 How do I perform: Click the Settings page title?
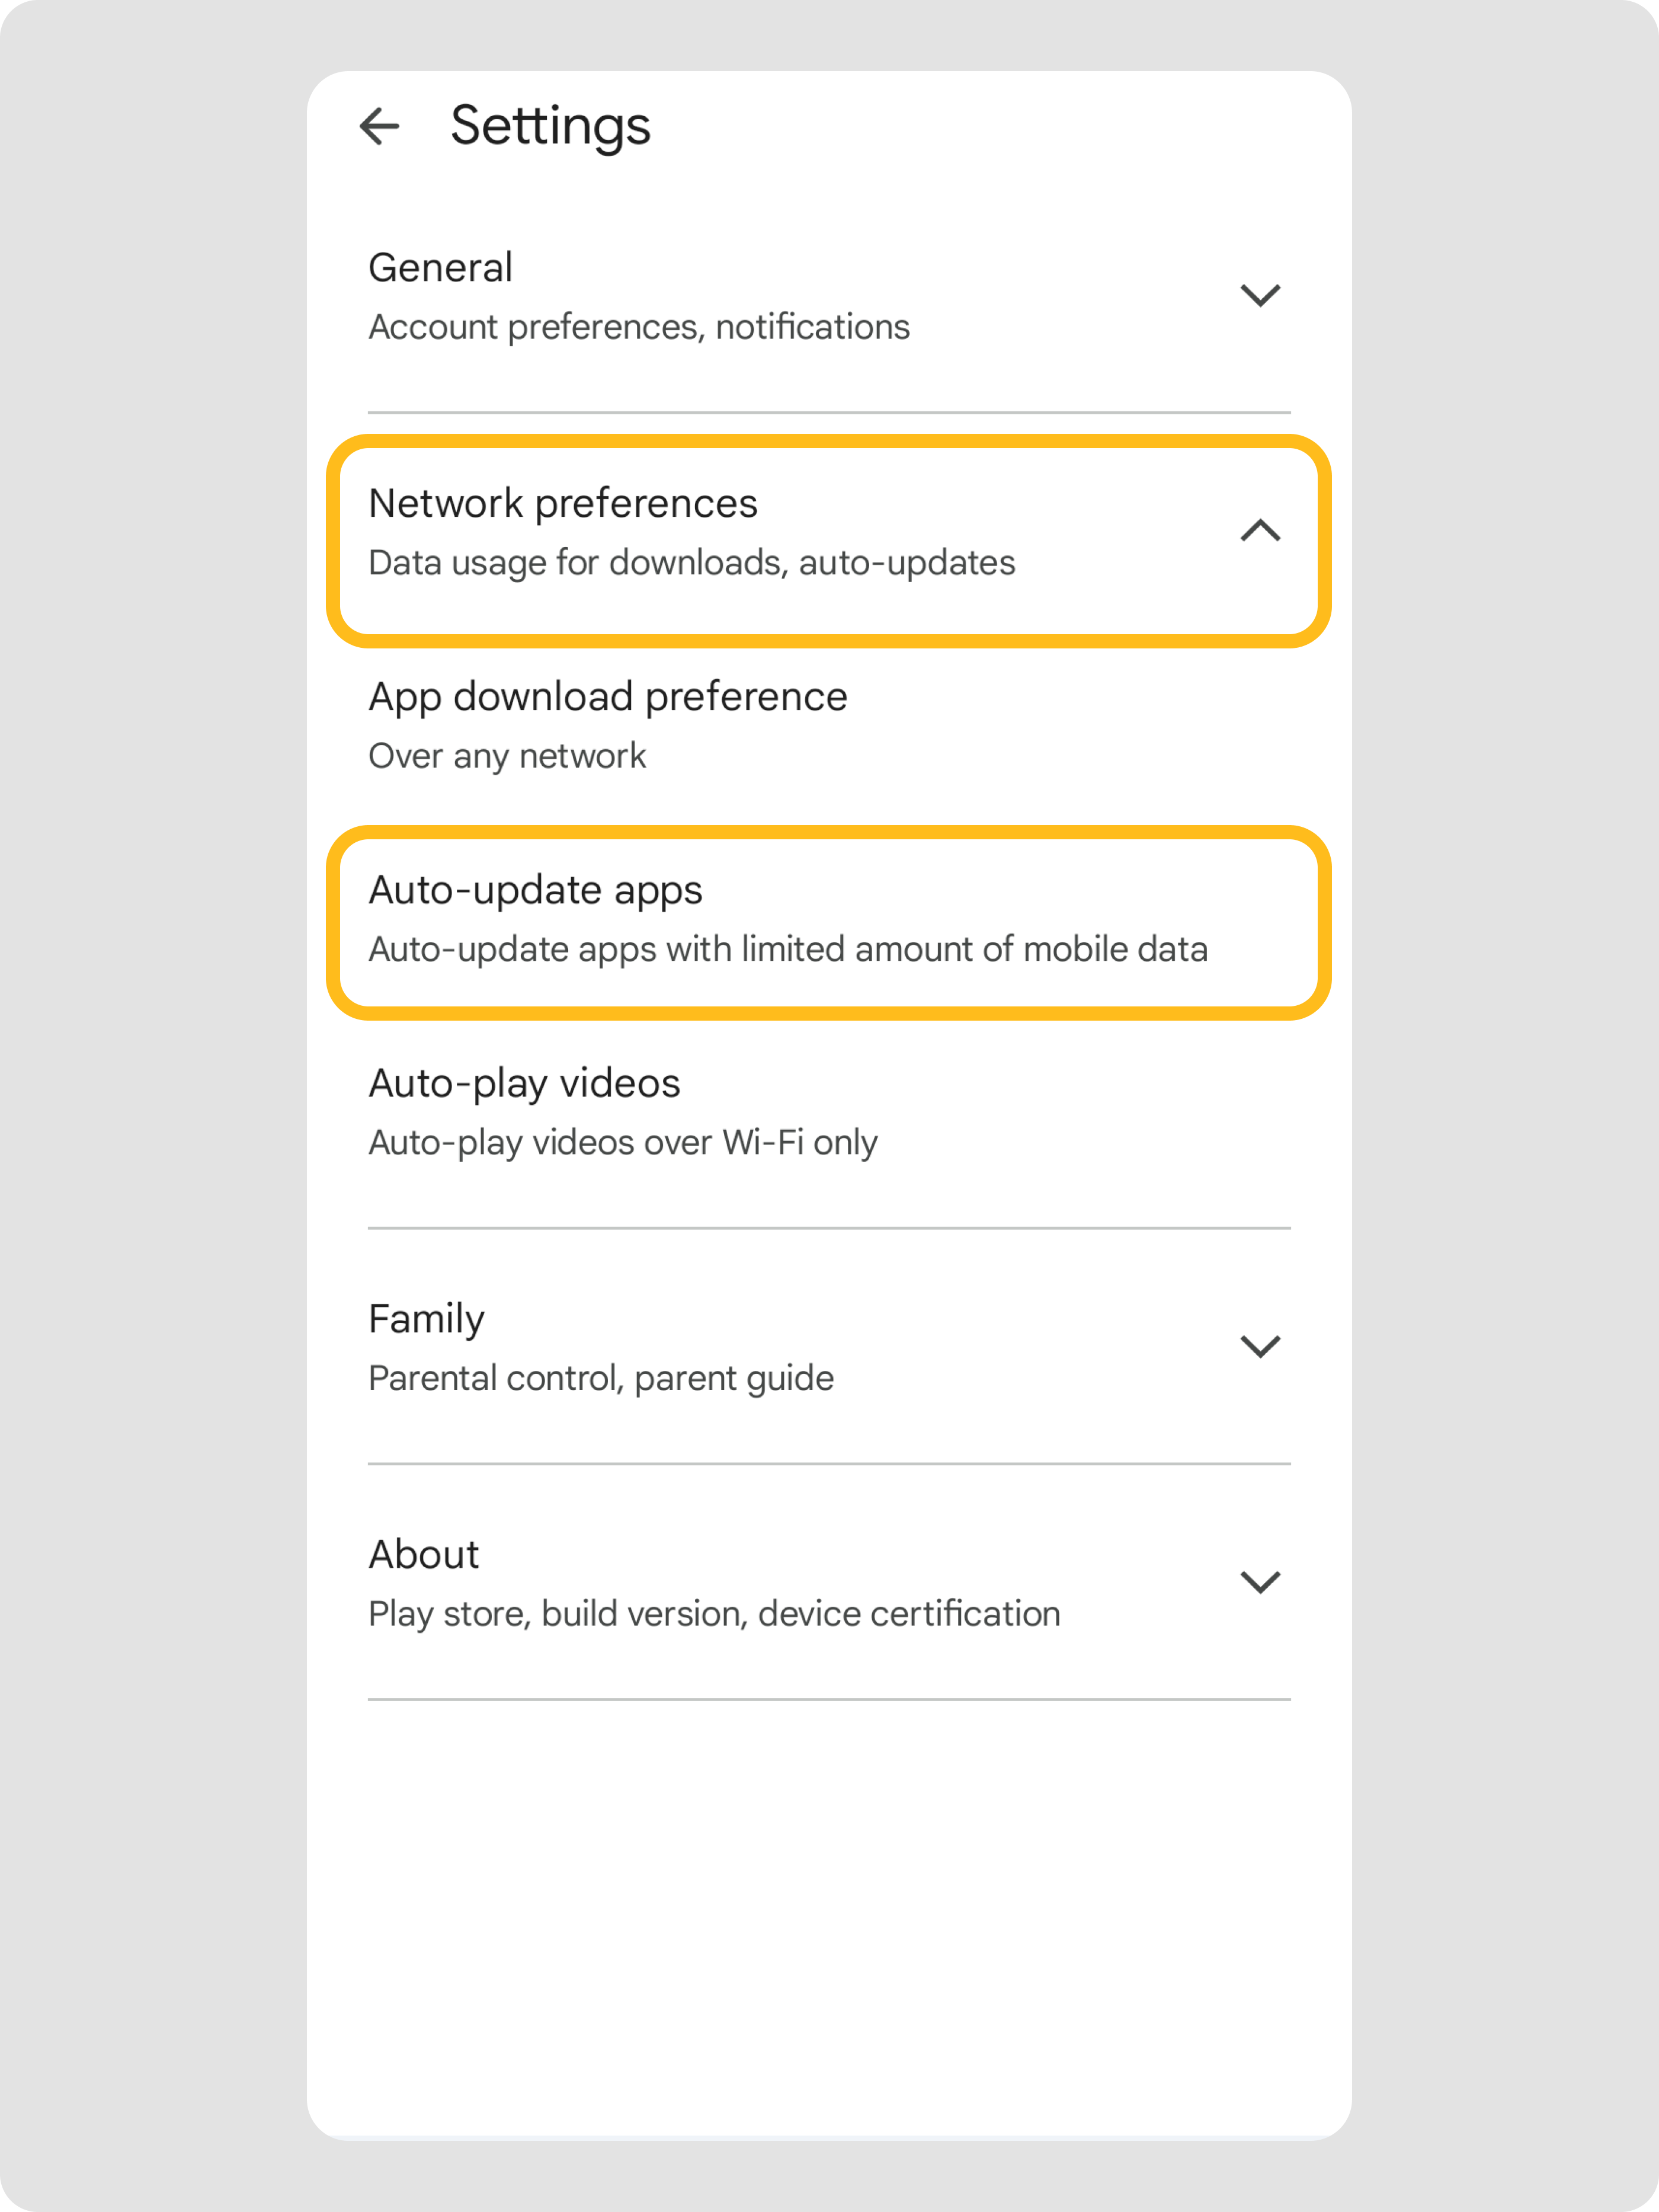(550, 126)
